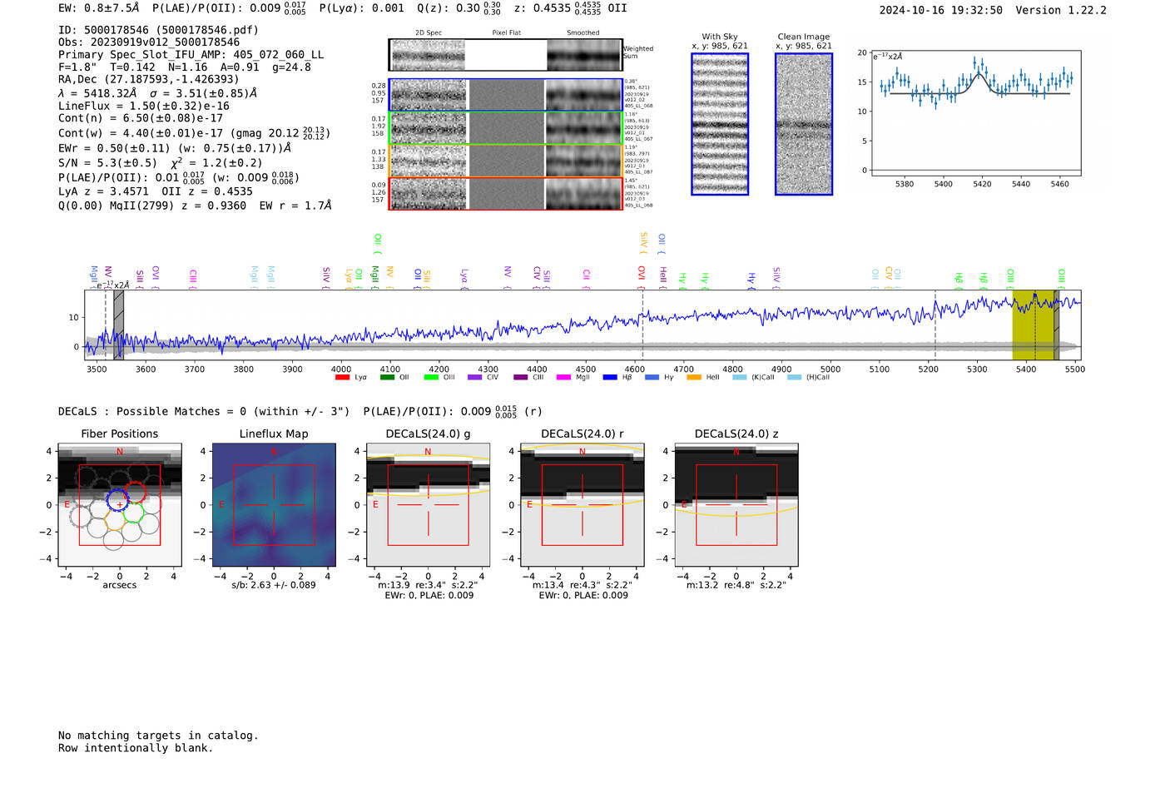Click the yellow highlighted region near 5400Å
This screenshot has width=1165, height=793.
1033,325
